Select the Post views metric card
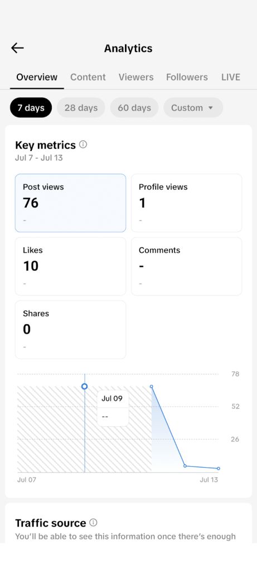 71,203
